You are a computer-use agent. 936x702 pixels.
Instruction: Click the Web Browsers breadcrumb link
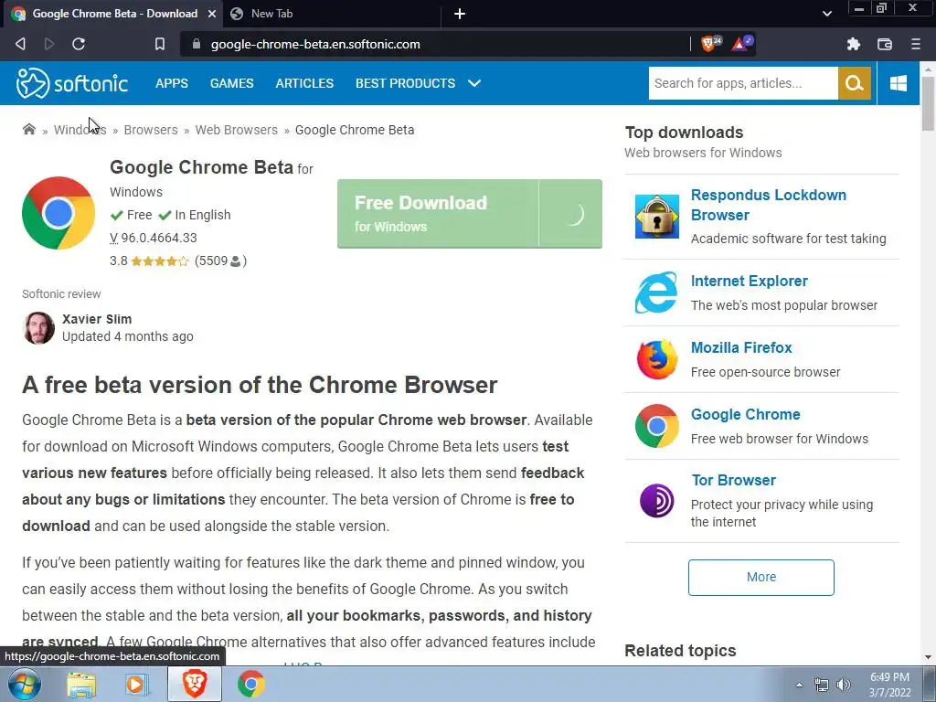[x=237, y=130]
